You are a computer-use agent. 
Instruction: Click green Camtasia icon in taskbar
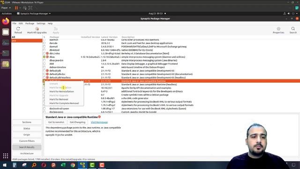pyautogui.click(x=92, y=165)
